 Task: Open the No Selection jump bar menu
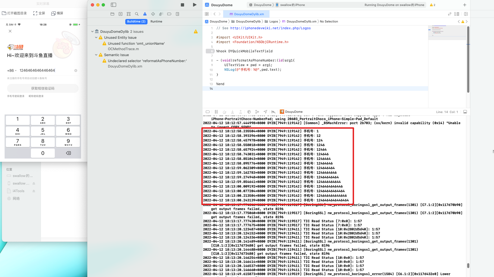(329, 21)
